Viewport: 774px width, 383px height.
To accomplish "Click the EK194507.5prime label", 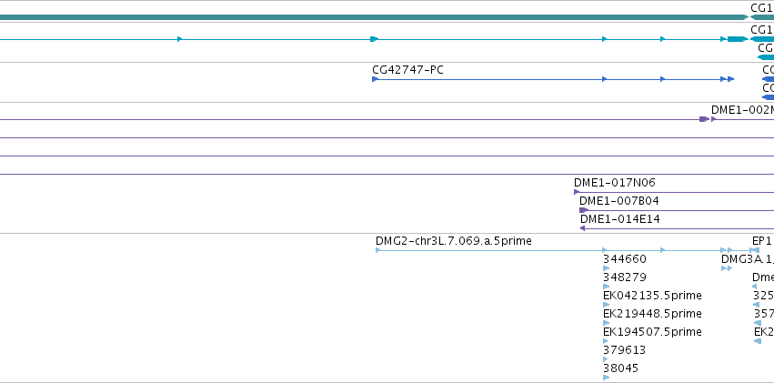I will 652,332.
